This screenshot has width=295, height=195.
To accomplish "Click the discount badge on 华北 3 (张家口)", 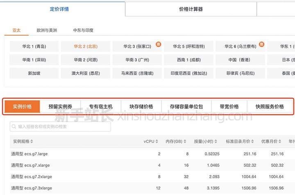I will (159, 44).
